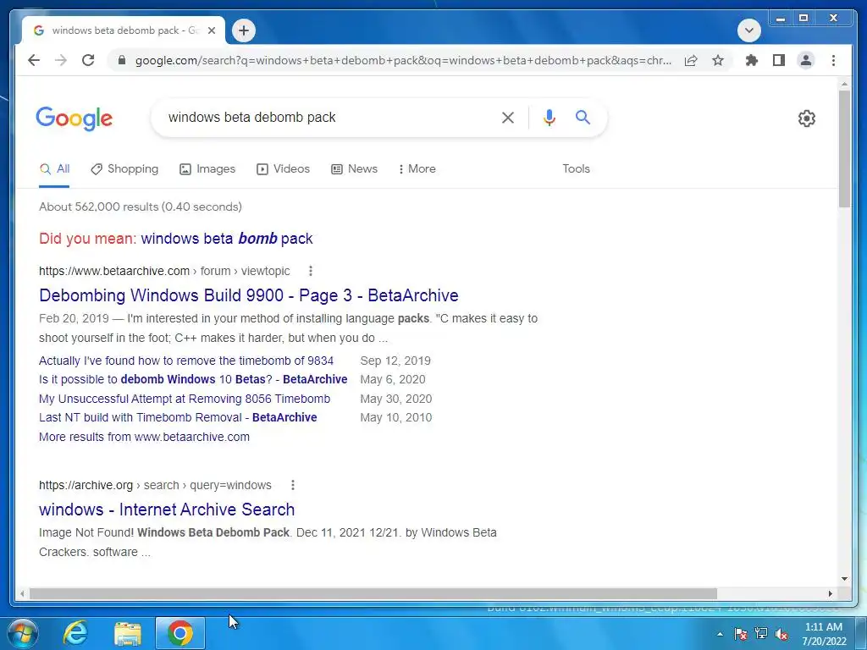Switch to the News tab
This screenshot has width=867, height=650.
pyautogui.click(x=354, y=169)
